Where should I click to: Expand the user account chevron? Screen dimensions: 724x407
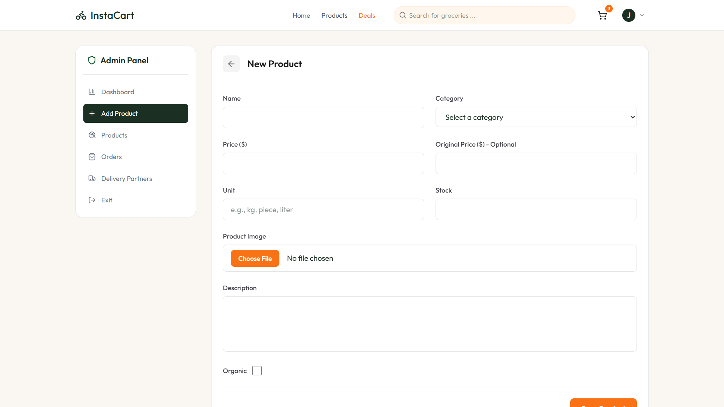642,15
